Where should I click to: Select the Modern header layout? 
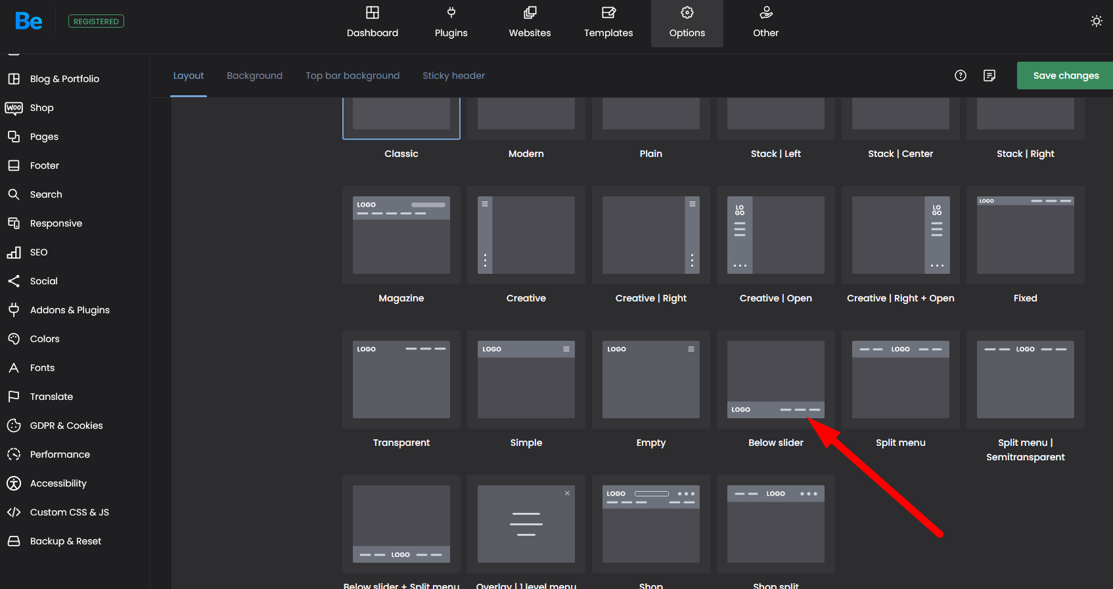(x=526, y=118)
